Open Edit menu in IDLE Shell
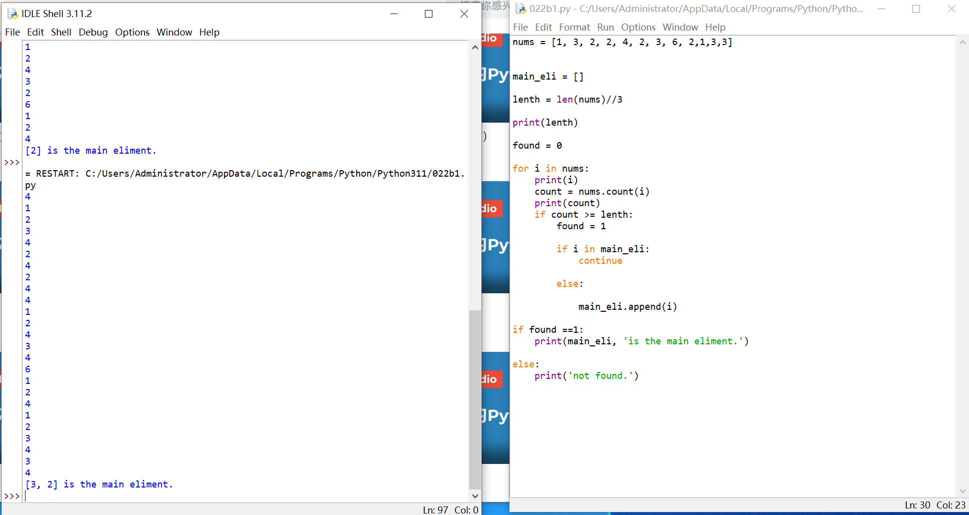This screenshot has height=515, width=969. pyautogui.click(x=36, y=32)
